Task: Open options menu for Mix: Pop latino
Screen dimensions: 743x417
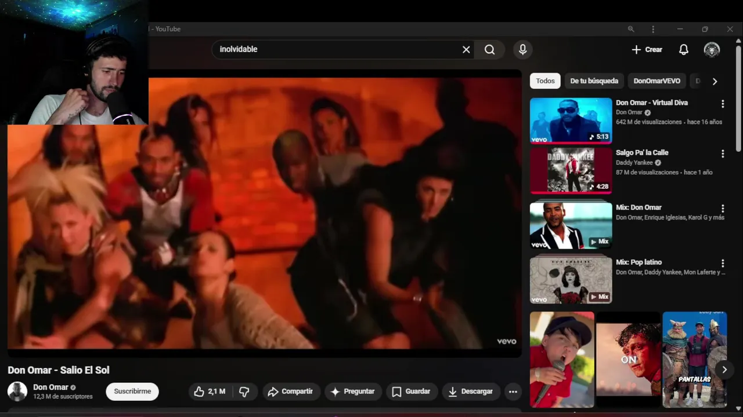Action: [723, 264]
